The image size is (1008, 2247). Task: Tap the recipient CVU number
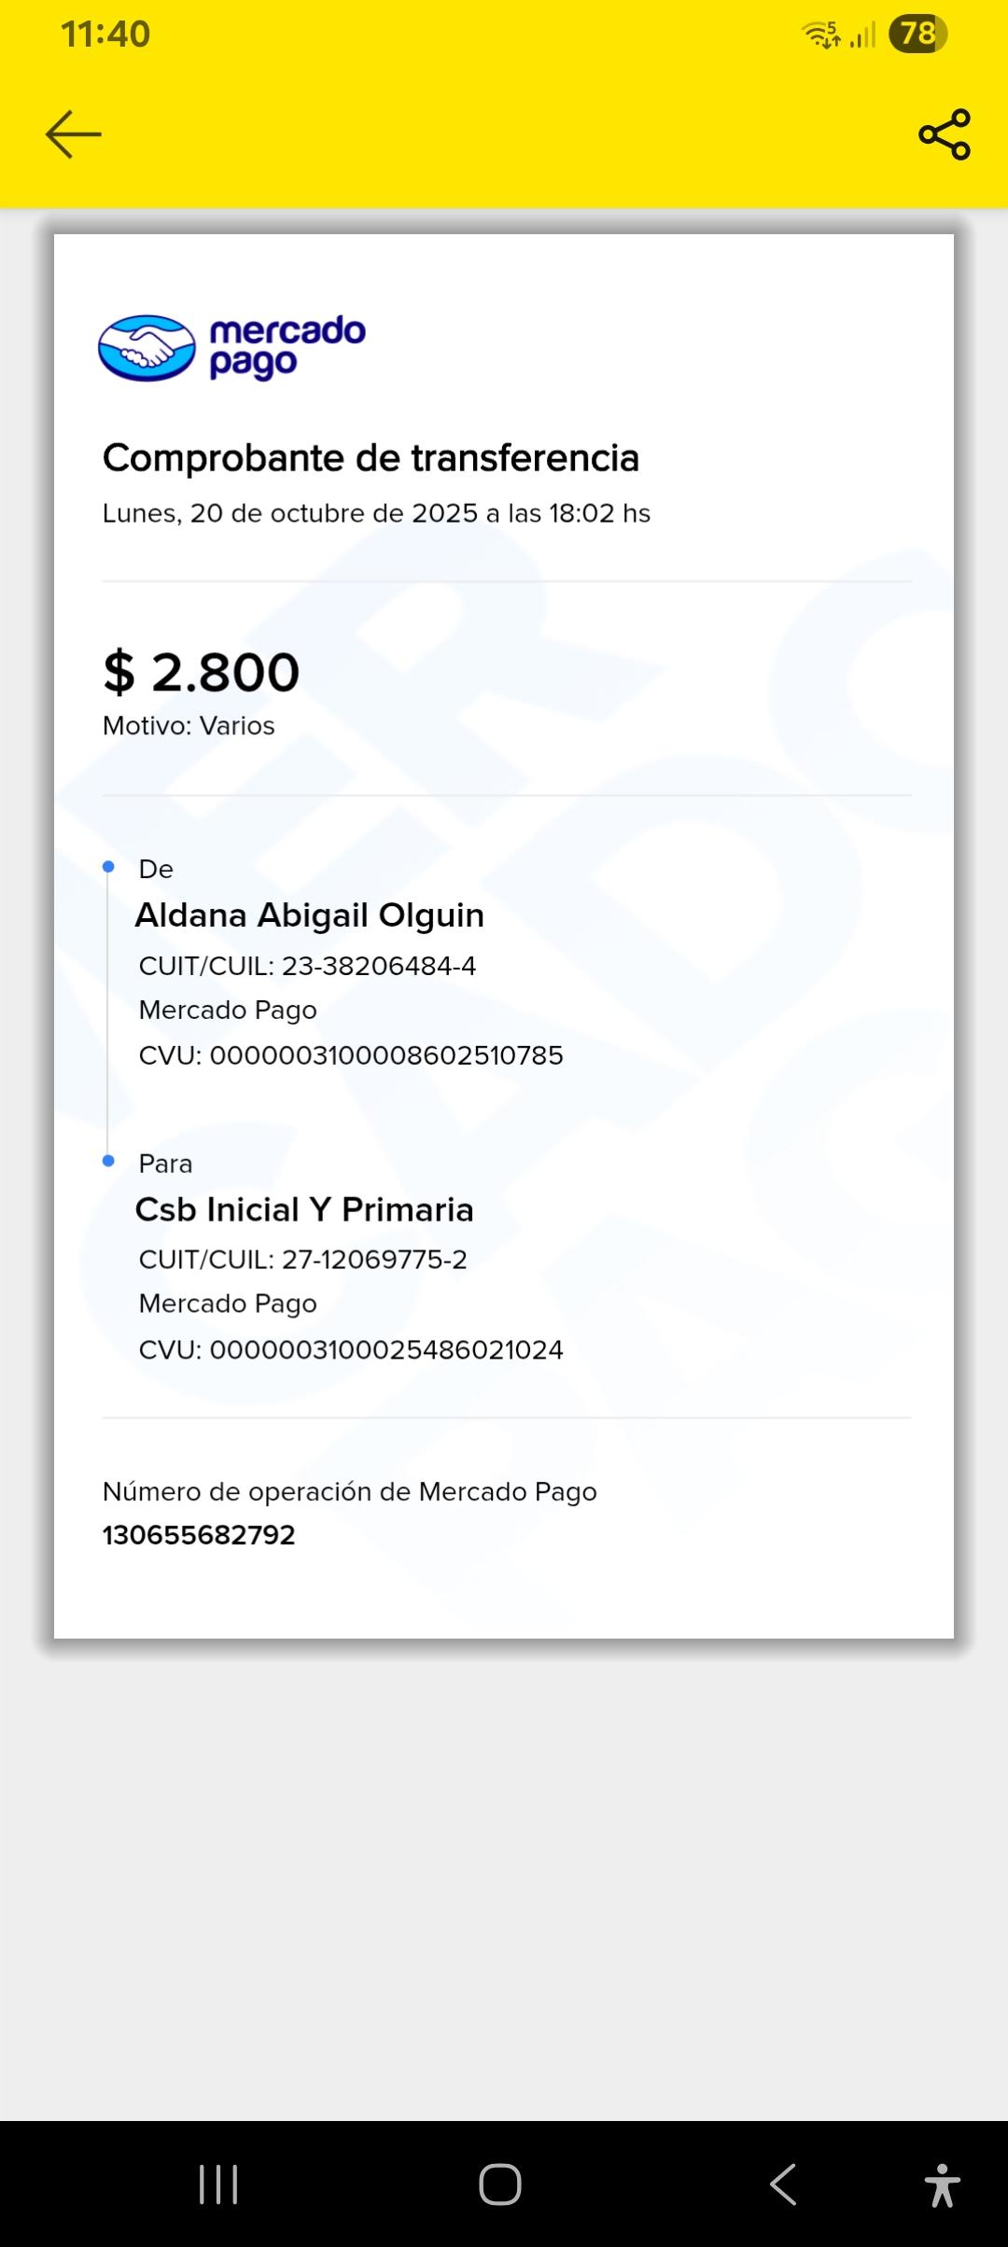click(351, 1349)
